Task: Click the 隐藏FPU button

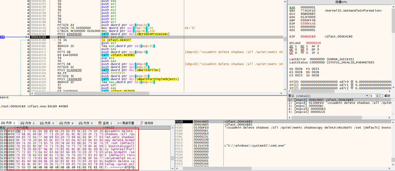Action: pos(341,2)
